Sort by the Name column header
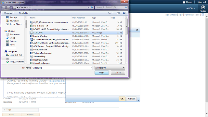The width and height of the screenshot is (208, 117). tap(32, 18)
